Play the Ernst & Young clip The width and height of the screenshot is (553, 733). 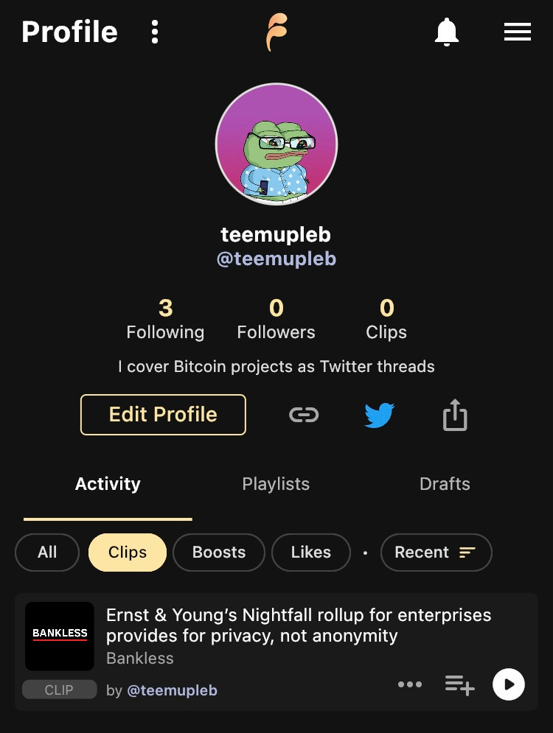[x=509, y=684]
